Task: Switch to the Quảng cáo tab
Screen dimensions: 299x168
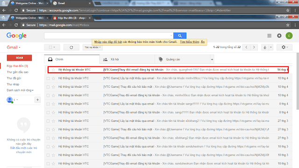Action: (x=183, y=59)
